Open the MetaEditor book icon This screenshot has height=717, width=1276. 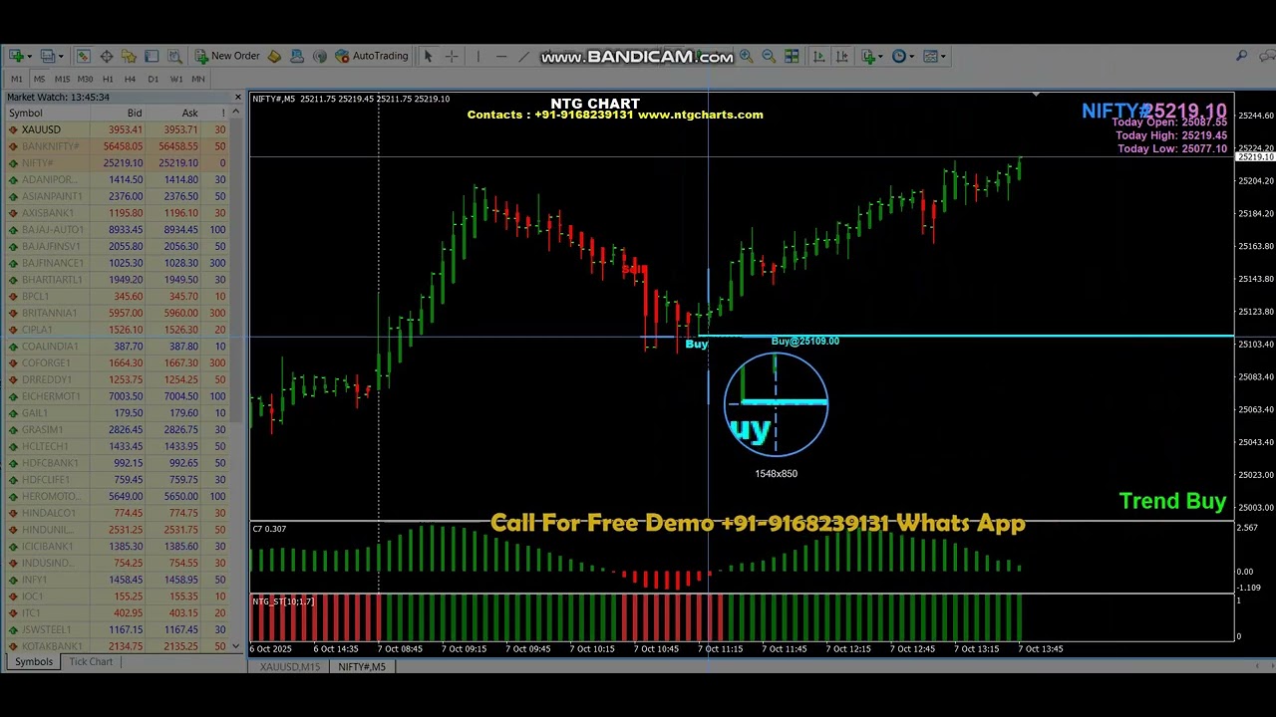pos(274,56)
